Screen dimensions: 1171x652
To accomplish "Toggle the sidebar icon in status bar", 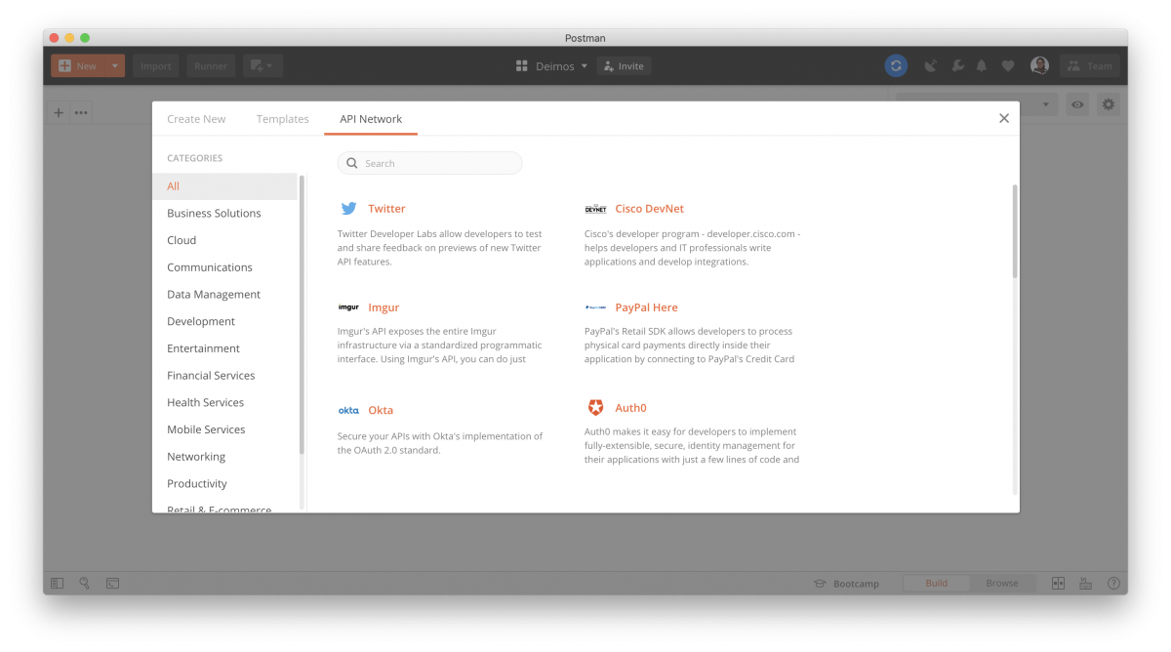I will [x=58, y=584].
